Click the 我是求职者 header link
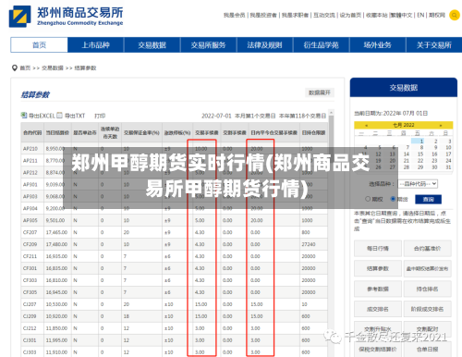Image resolution: width=462 pixels, height=357 pixels. click(x=295, y=15)
